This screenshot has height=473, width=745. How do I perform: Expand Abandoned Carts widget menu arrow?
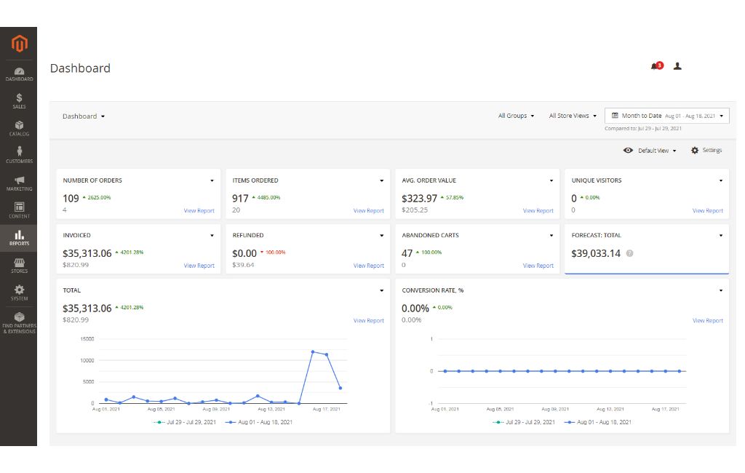pyautogui.click(x=551, y=235)
